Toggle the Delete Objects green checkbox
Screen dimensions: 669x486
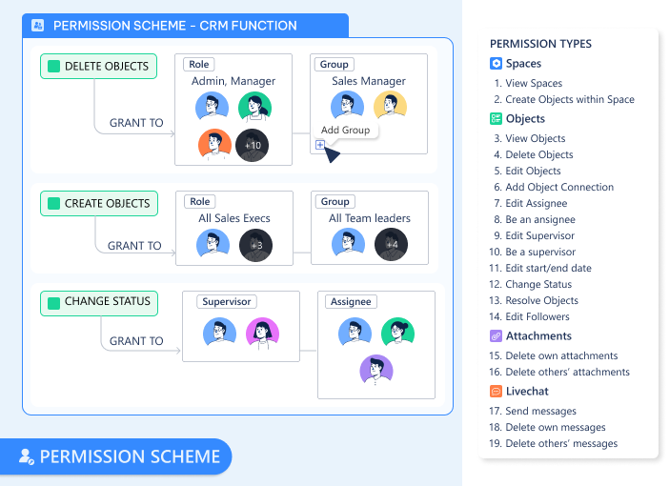[x=53, y=67]
